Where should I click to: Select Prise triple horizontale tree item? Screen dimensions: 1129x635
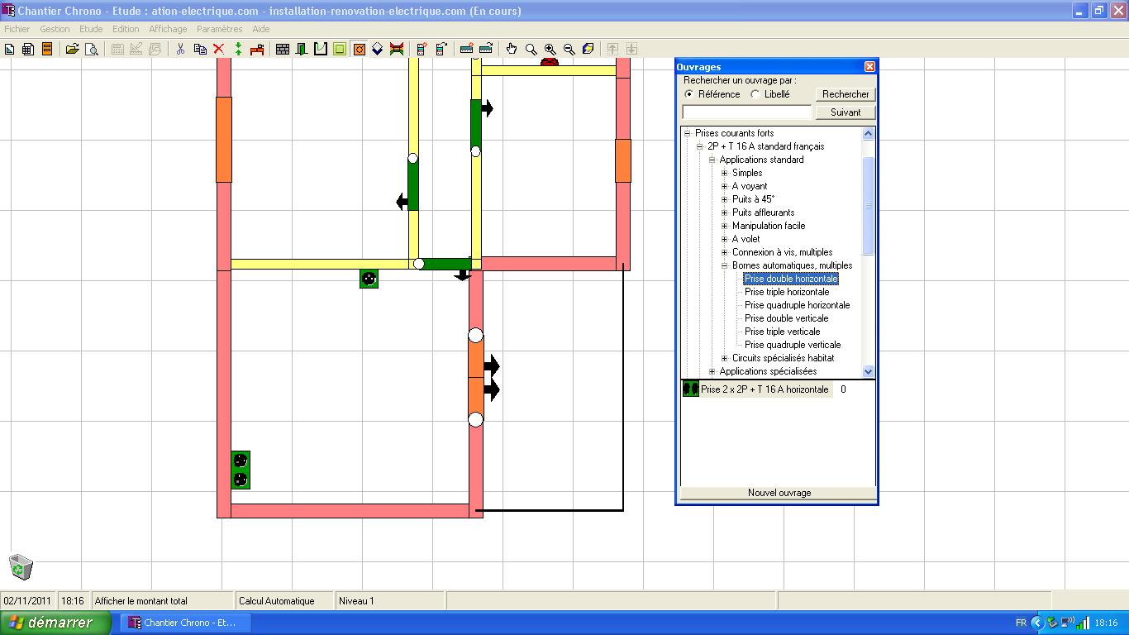[787, 292]
